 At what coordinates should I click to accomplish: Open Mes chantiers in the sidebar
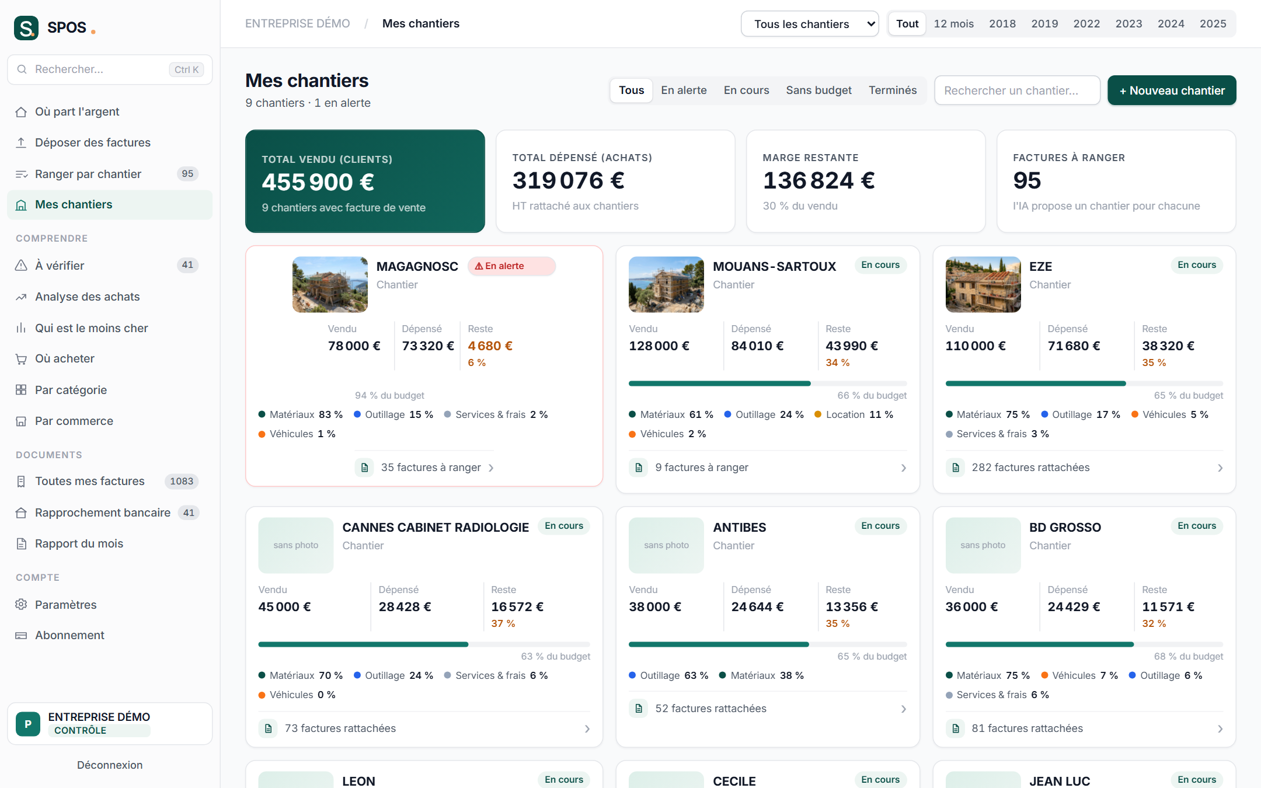click(110, 205)
